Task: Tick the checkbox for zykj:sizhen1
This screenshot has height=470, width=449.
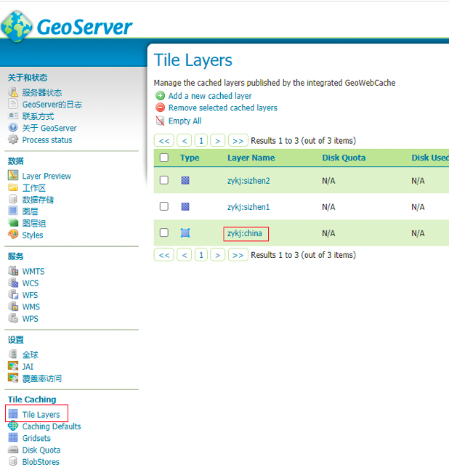Action: tap(164, 206)
